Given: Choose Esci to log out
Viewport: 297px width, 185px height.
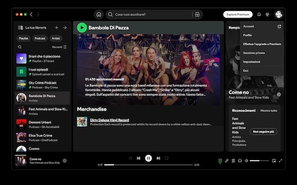Looking at the screenshot, I should pyautogui.click(x=262, y=71).
